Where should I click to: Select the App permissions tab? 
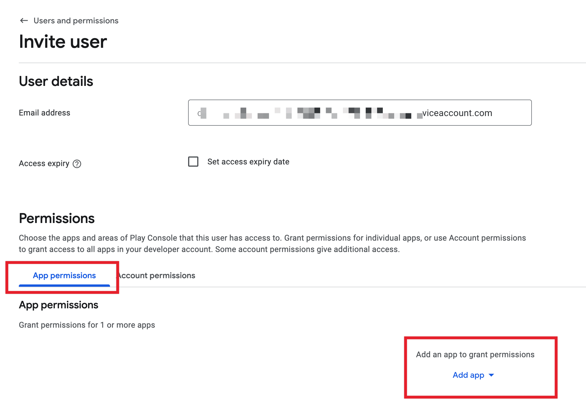pyautogui.click(x=64, y=275)
